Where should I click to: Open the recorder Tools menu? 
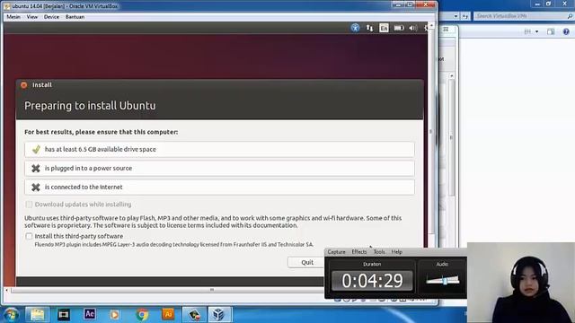click(379, 252)
